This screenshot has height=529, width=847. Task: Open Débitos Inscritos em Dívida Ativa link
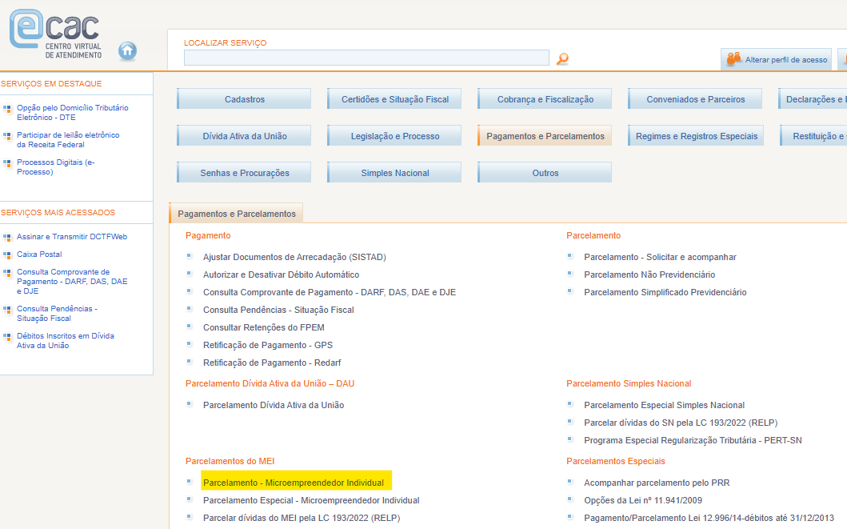66,340
